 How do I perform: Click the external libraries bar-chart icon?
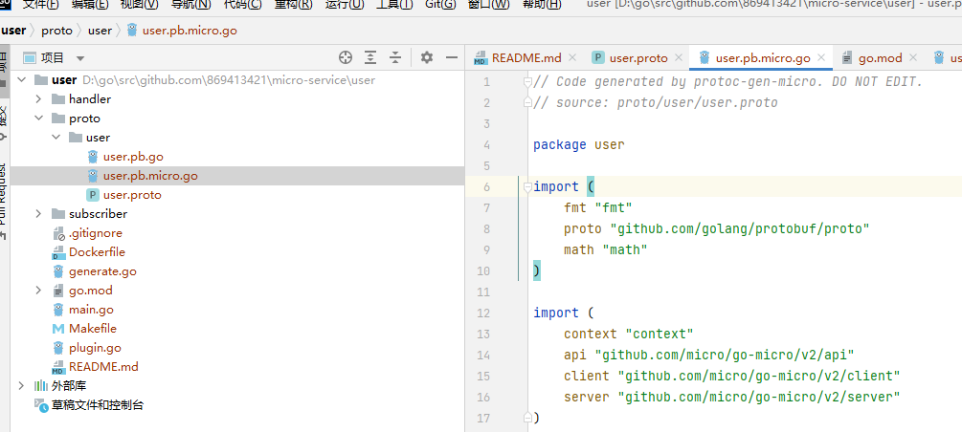[41, 386]
